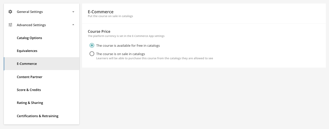The height and width of the screenshot is (129, 329).
Task: Collapse Advanced Settings using its up arrow
Action: [73, 25]
